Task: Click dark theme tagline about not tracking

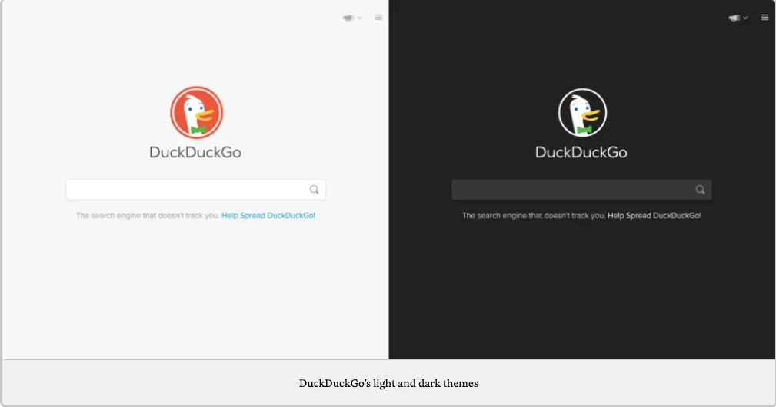Action: [534, 215]
